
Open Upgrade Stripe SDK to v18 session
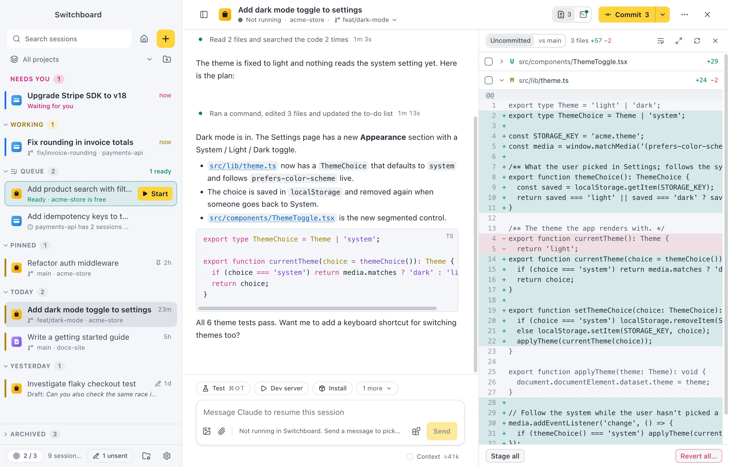point(91,100)
